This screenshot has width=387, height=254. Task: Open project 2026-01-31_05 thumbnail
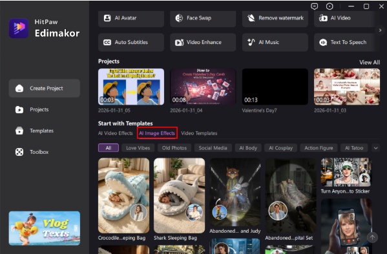[131, 87]
